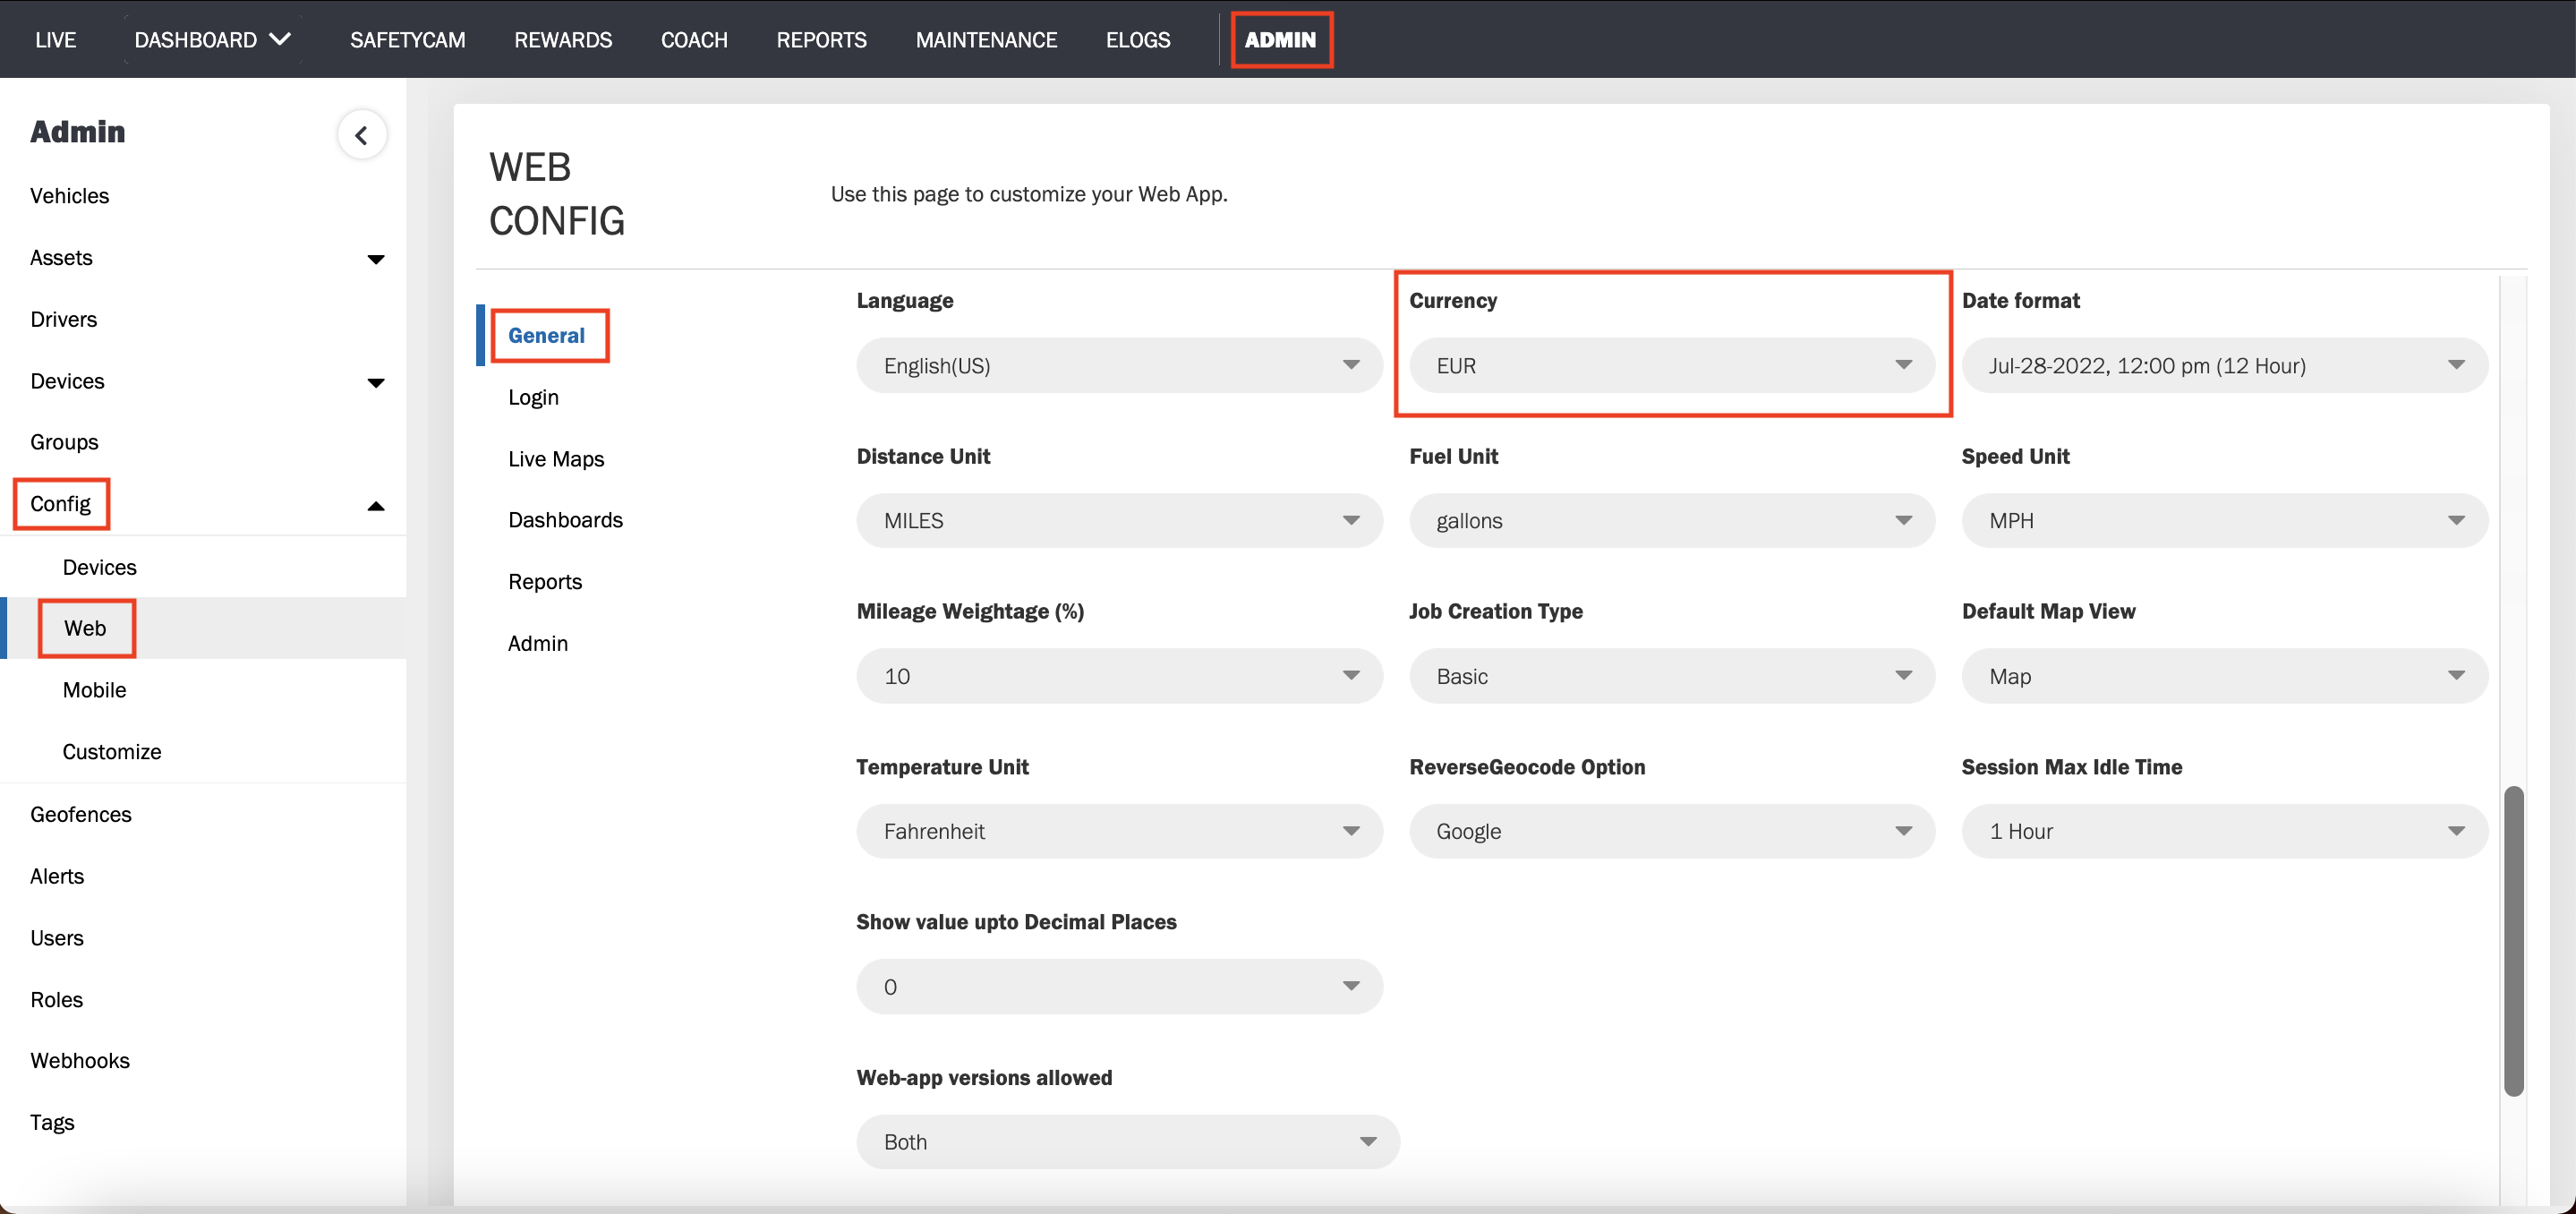
Task: Open Webhooks in the sidebar
Action: click(x=80, y=1060)
